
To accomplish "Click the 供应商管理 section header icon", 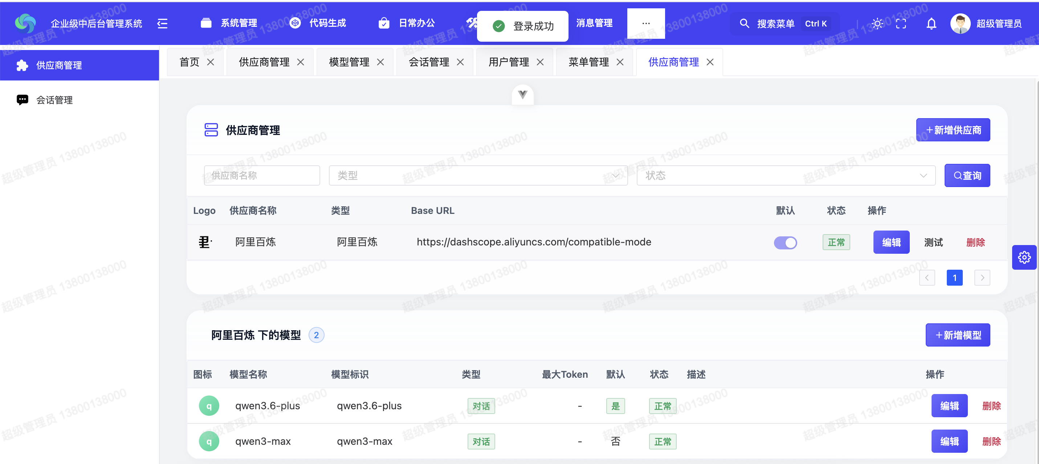I will tap(211, 130).
